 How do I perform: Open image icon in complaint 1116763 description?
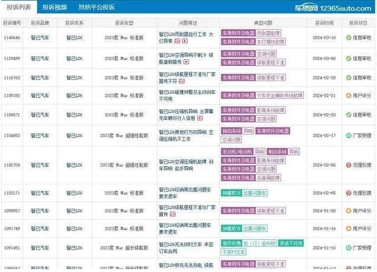click(182, 81)
